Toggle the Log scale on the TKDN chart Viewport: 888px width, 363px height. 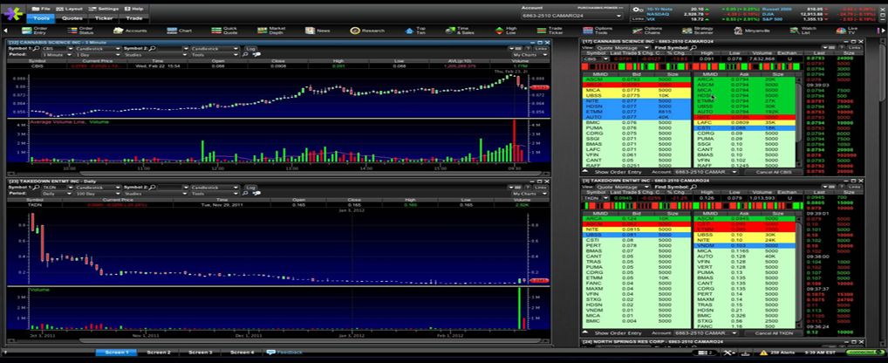[x=251, y=187]
